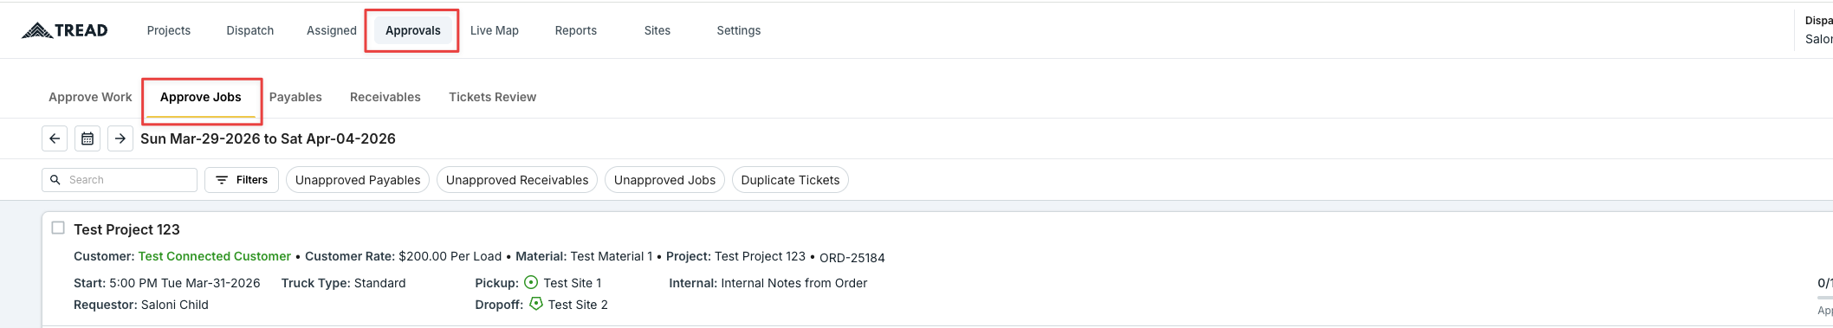The image size is (1833, 328).
Task: Advance to next week with forward arrow
Action: click(120, 138)
